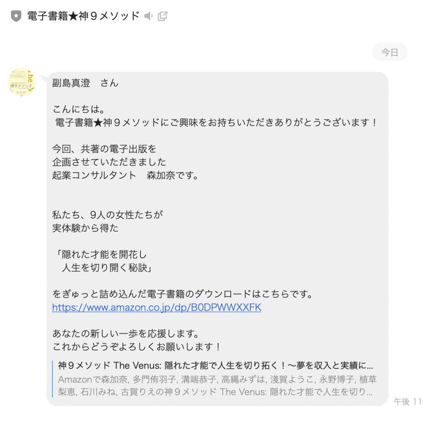Image resolution: width=423 pixels, height=423 pixels.
Task: Open the amazon.co.jp/dp/B0DPWWXXFK link
Action: coord(157,307)
